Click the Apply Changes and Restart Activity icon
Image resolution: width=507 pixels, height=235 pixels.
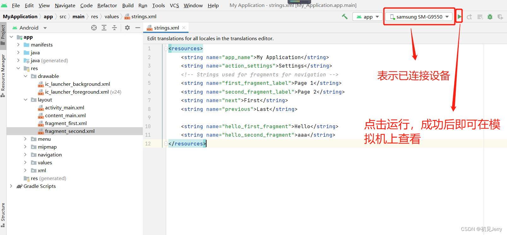[x=469, y=17]
